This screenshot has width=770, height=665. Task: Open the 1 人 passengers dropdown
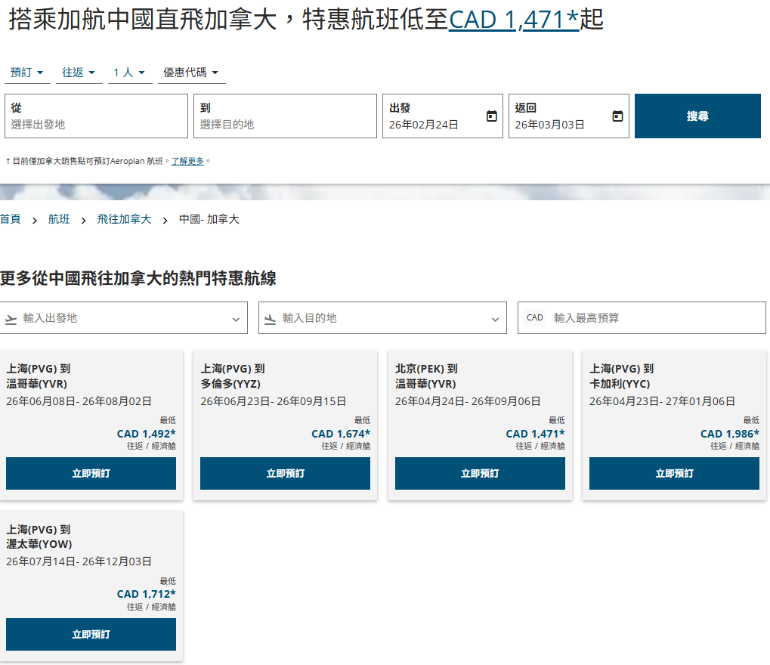coord(130,73)
